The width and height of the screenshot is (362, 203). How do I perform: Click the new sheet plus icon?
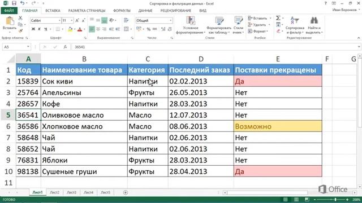(126, 192)
